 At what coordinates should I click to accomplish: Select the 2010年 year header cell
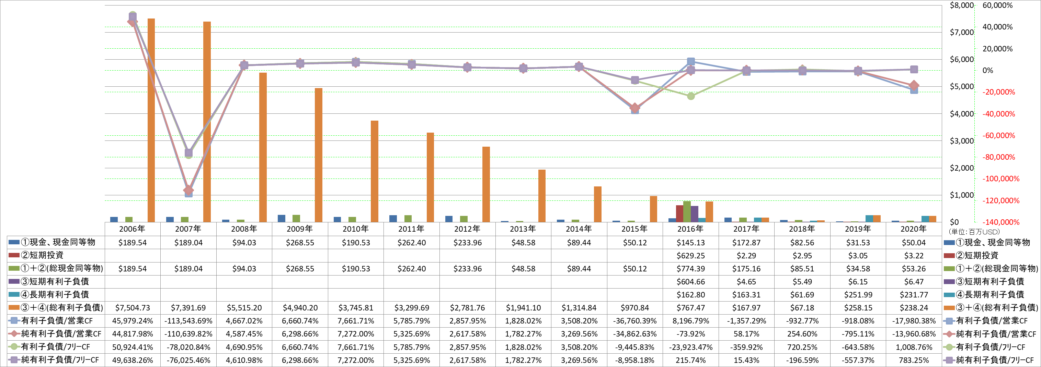pyautogui.click(x=355, y=229)
